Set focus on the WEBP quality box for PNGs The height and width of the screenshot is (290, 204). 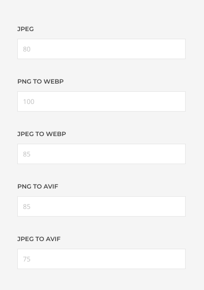[x=101, y=101]
